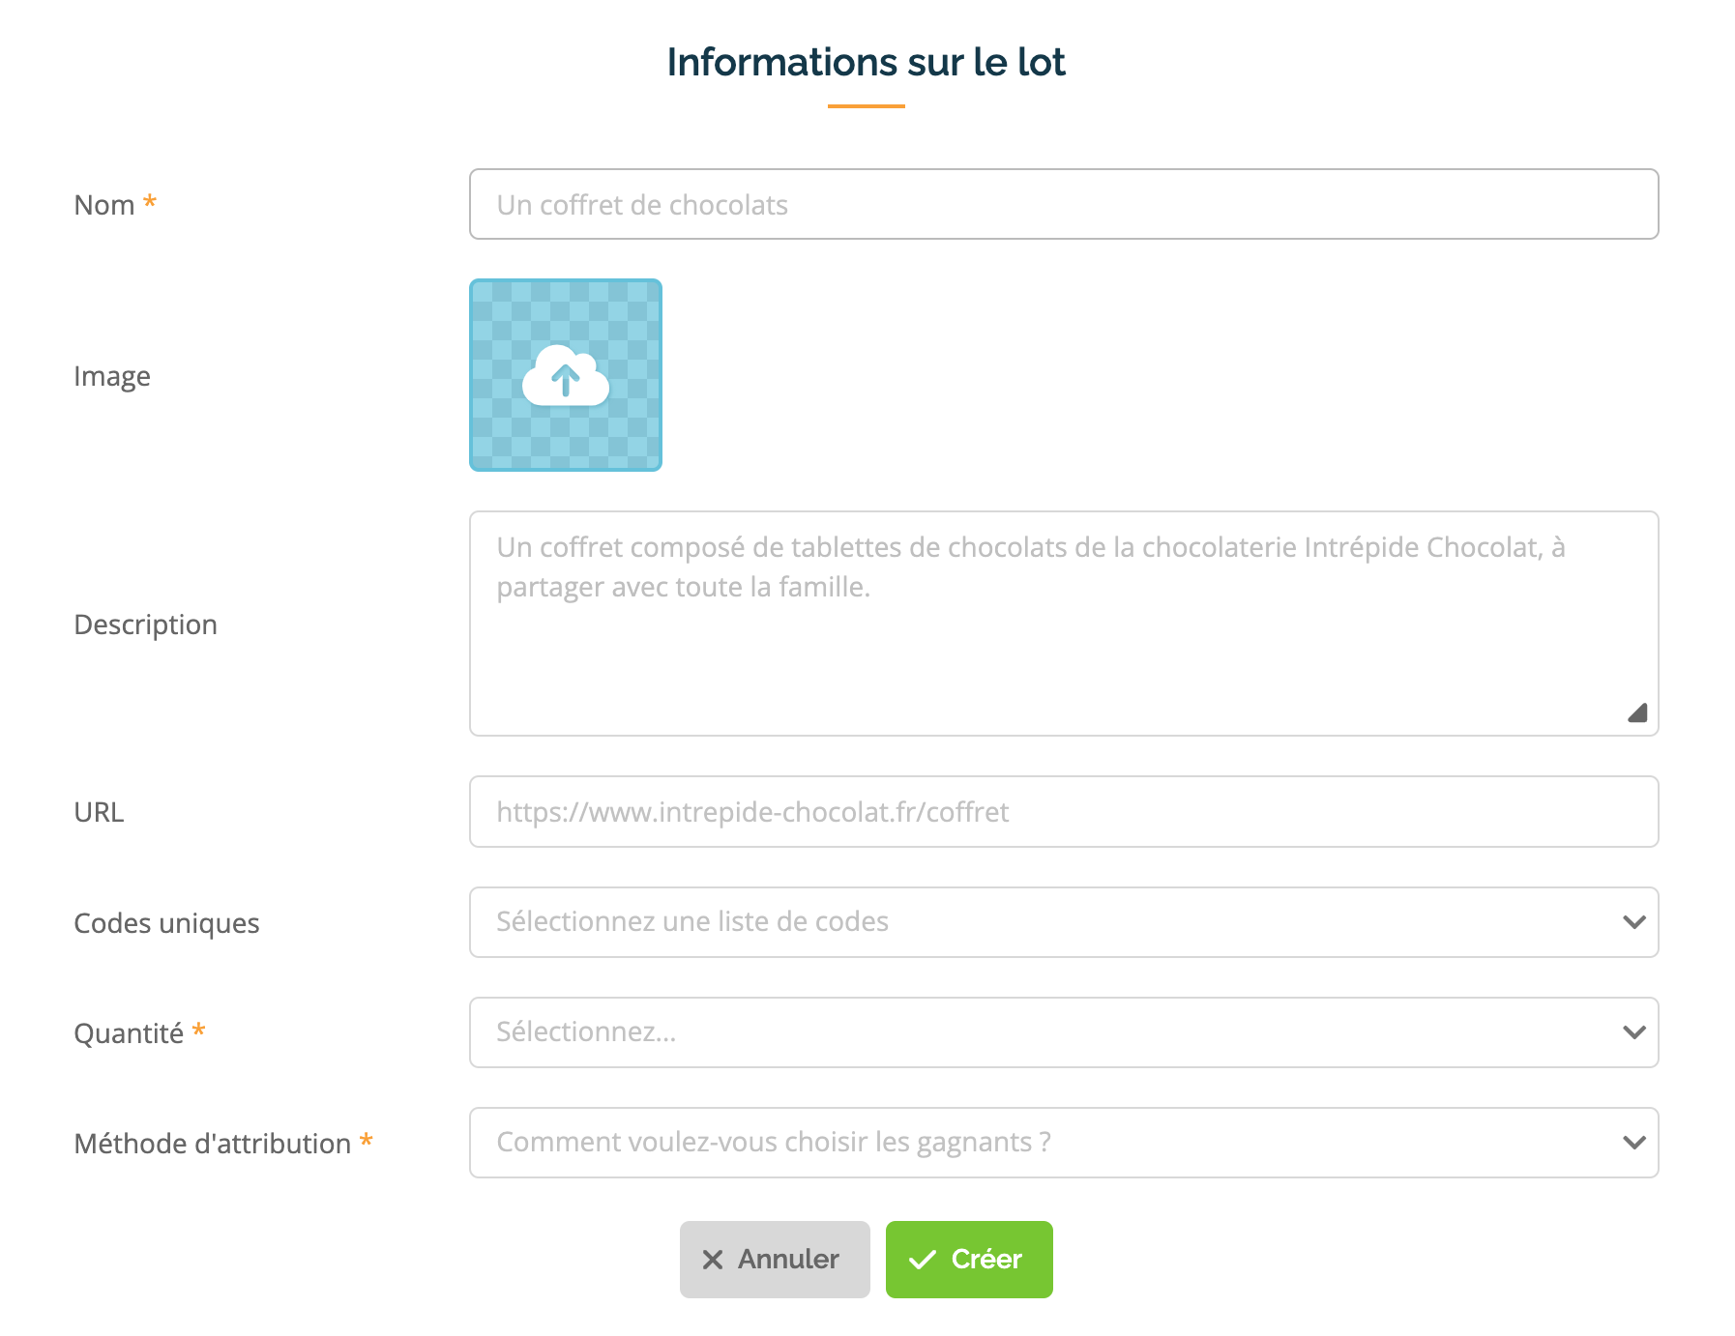This screenshot has width=1735, height=1336.
Task: Click the "Description" field label
Action: click(146, 625)
